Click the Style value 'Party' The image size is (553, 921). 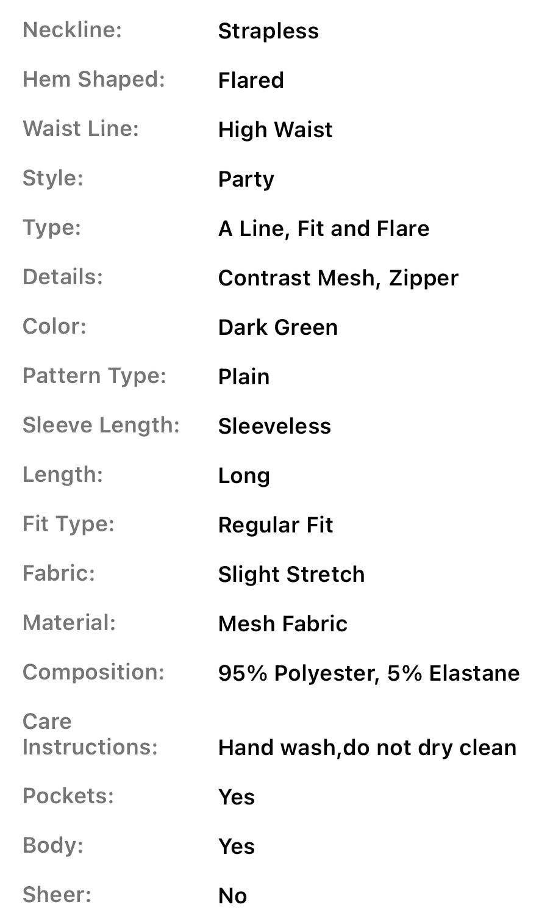[246, 179]
